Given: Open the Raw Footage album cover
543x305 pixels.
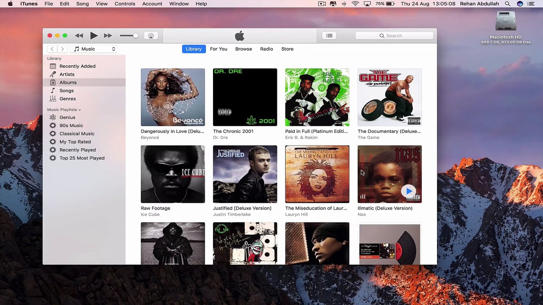Looking at the screenshot, I should pyautogui.click(x=173, y=174).
